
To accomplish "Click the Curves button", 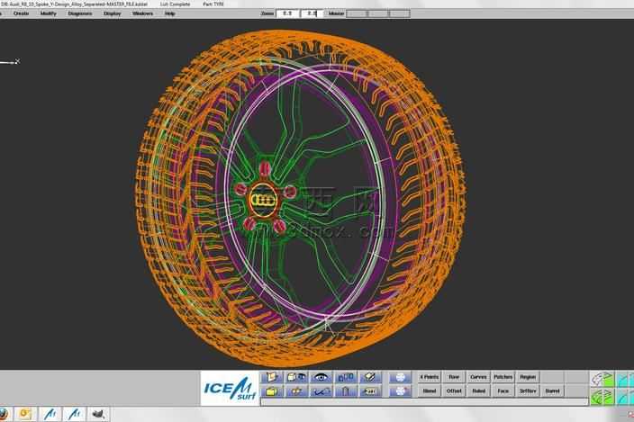I will [x=478, y=377].
